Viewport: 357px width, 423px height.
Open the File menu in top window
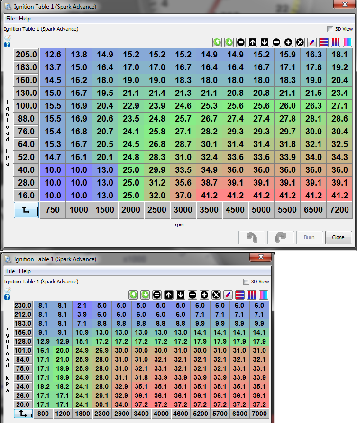tap(10, 19)
